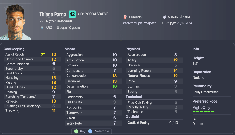Click the Outfield Rating 2 / 10 row
The image size is (235, 135).
(153, 123)
